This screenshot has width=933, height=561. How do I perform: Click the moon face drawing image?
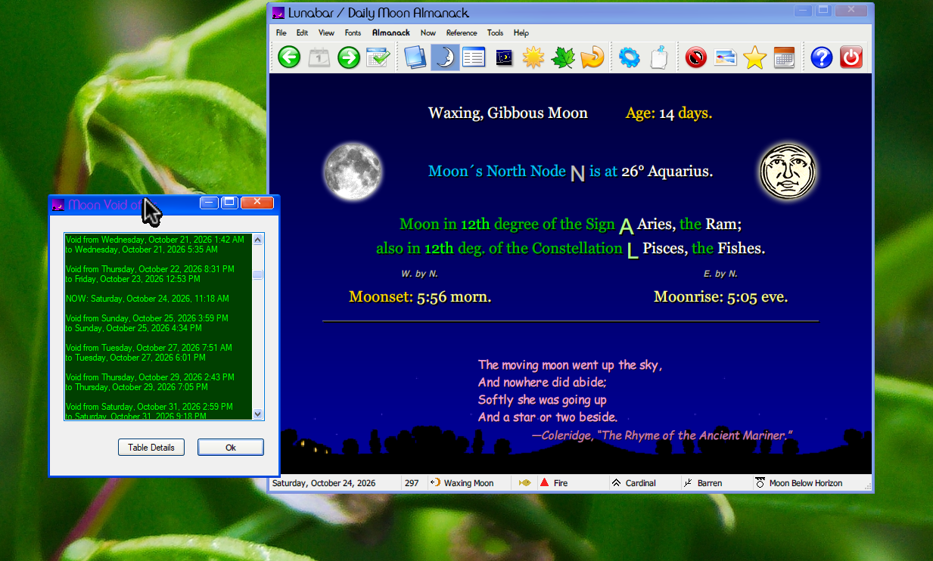(788, 172)
